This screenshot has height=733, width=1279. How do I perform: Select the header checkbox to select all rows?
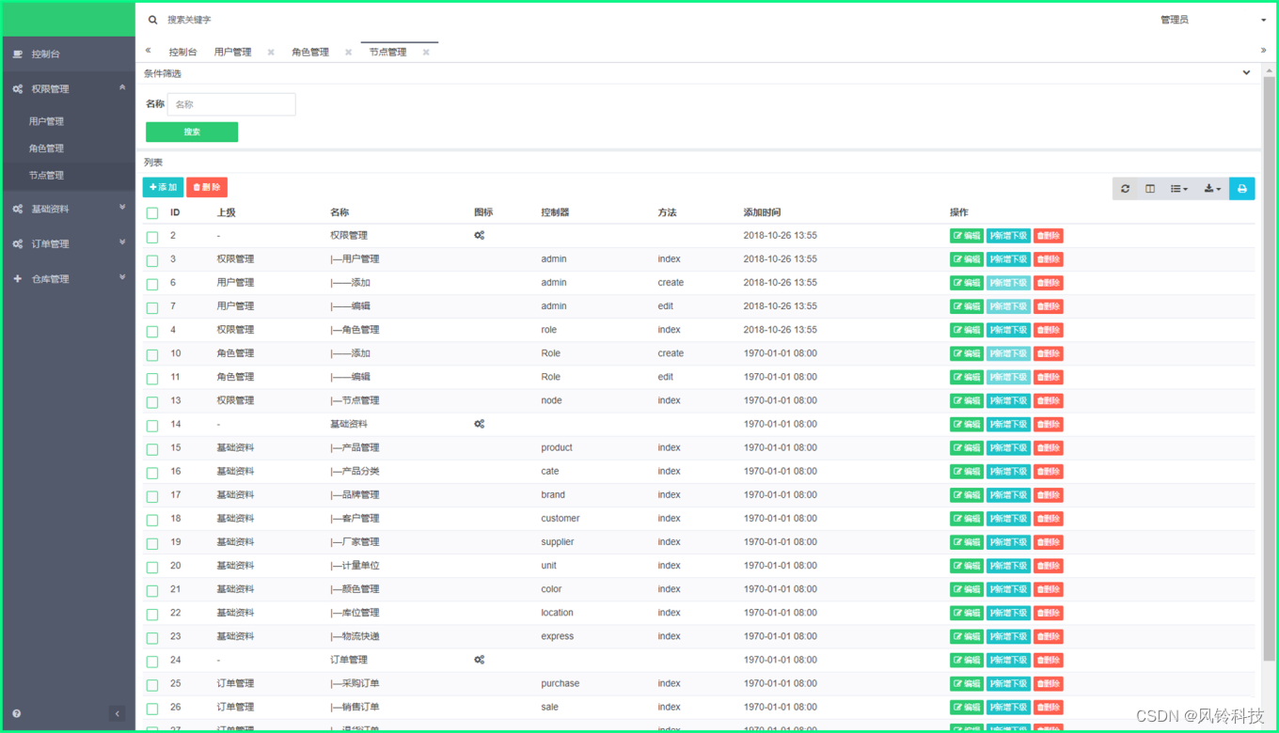(151, 212)
